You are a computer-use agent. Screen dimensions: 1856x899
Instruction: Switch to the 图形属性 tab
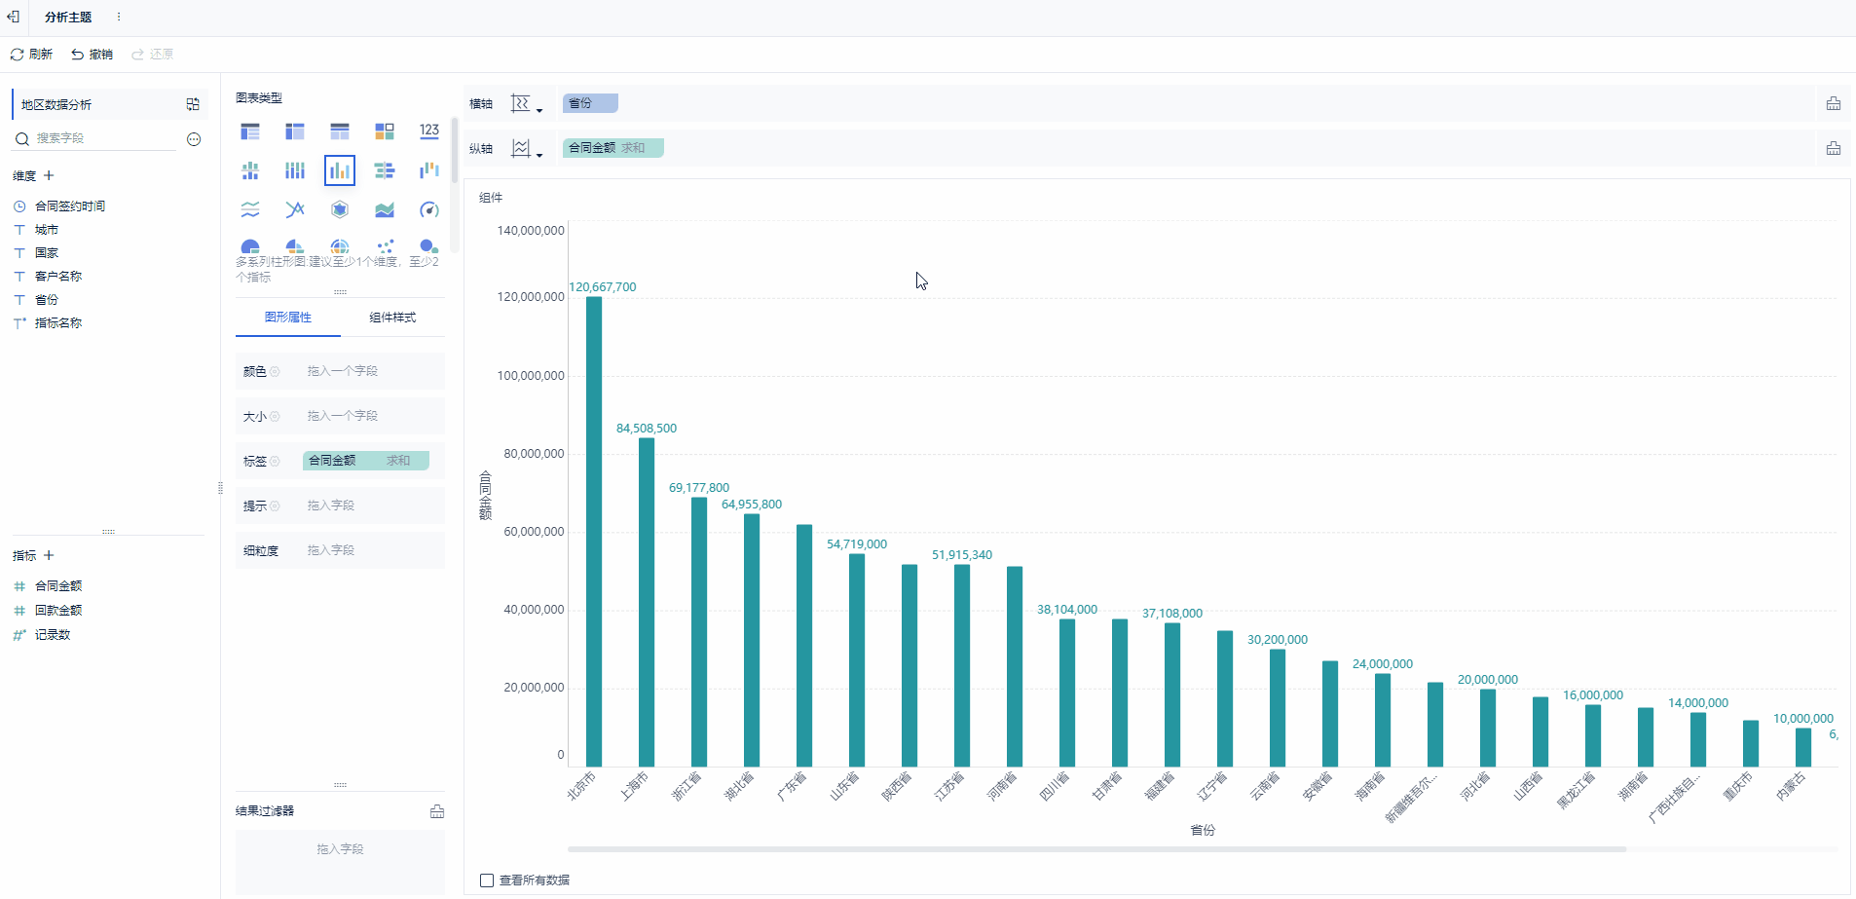pos(288,318)
